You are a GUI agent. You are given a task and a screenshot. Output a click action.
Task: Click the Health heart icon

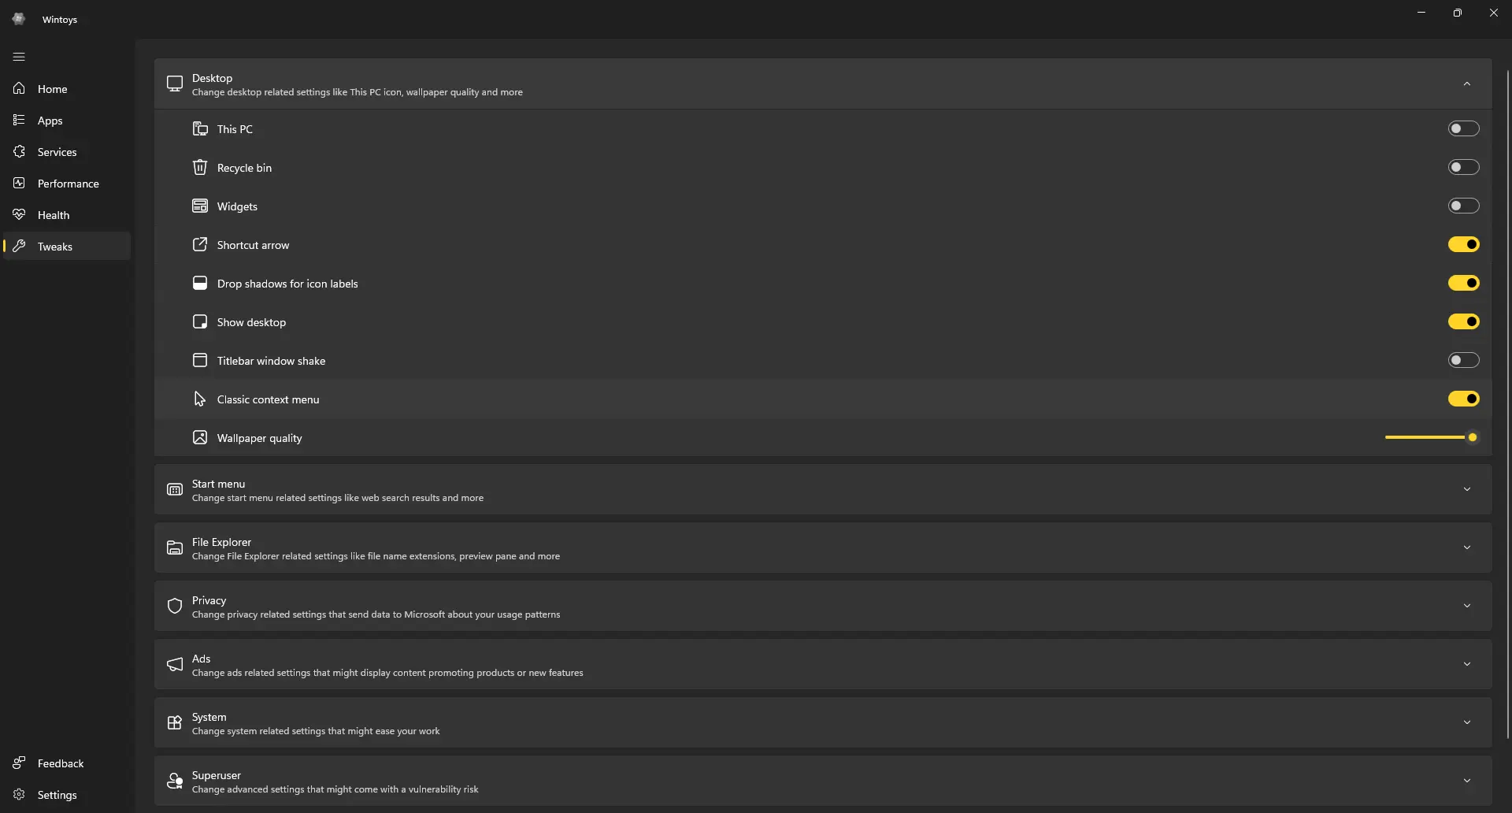pyautogui.click(x=19, y=214)
